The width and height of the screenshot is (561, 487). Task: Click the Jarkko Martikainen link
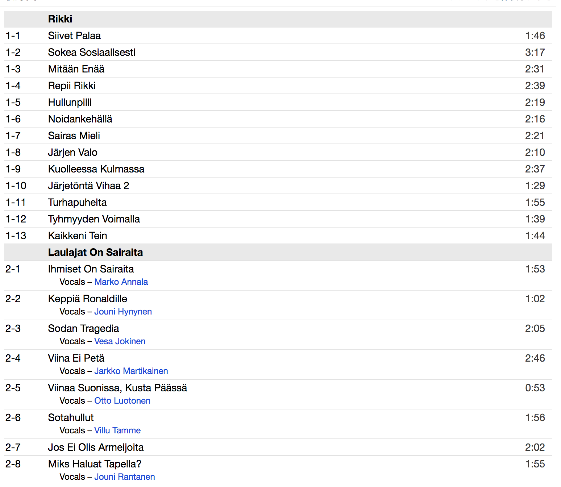(x=131, y=371)
